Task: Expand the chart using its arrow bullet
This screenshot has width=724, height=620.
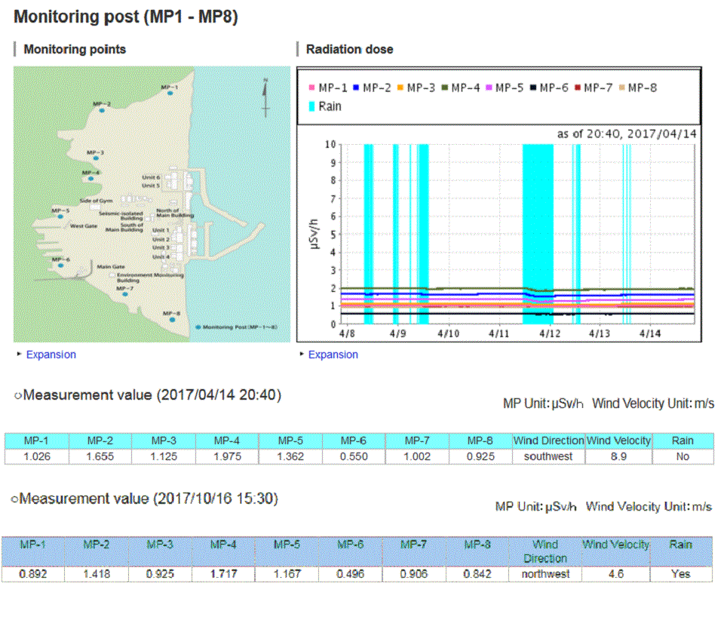Action: pyautogui.click(x=302, y=355)
